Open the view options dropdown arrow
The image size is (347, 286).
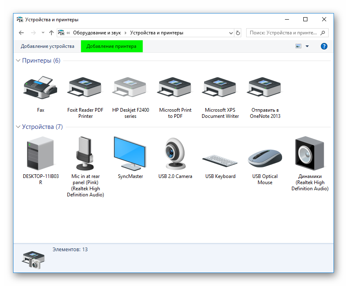pyautogui.click(x=307, y=47)
